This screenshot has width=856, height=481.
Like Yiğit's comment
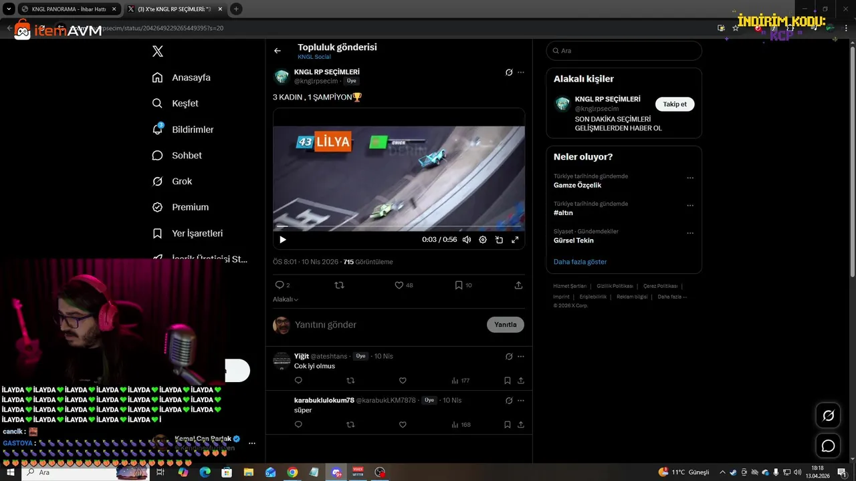pos(403,381)
